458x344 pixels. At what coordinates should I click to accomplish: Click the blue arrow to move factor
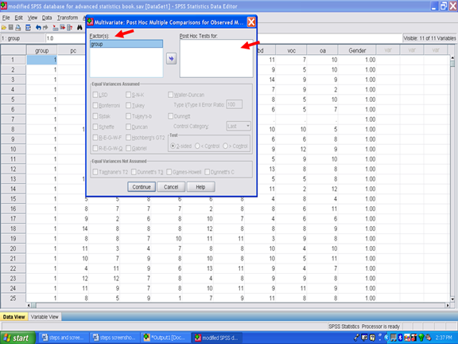point(171,58)
